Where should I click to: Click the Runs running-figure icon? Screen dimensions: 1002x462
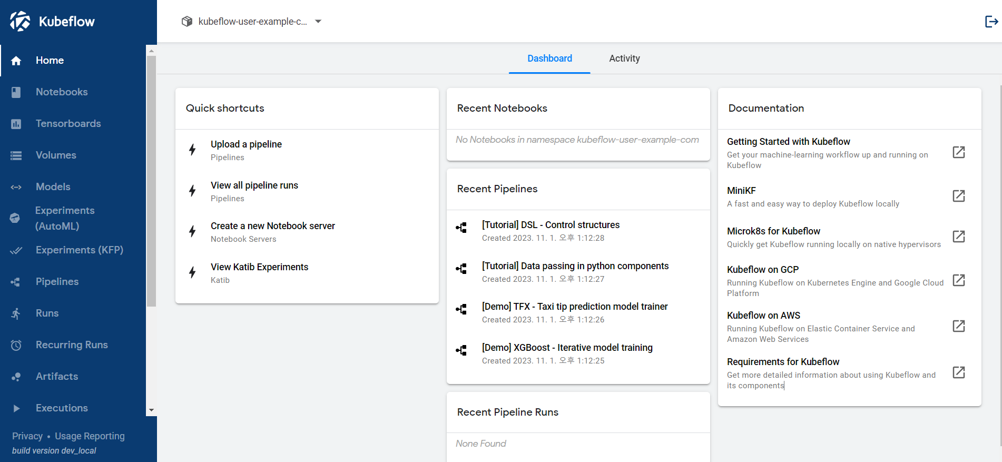coord(16,313)
